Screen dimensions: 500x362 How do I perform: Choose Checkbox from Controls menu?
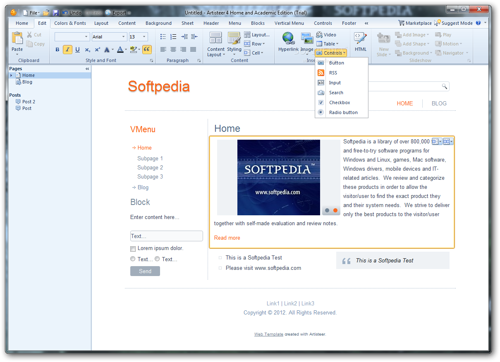coord(341,102)
